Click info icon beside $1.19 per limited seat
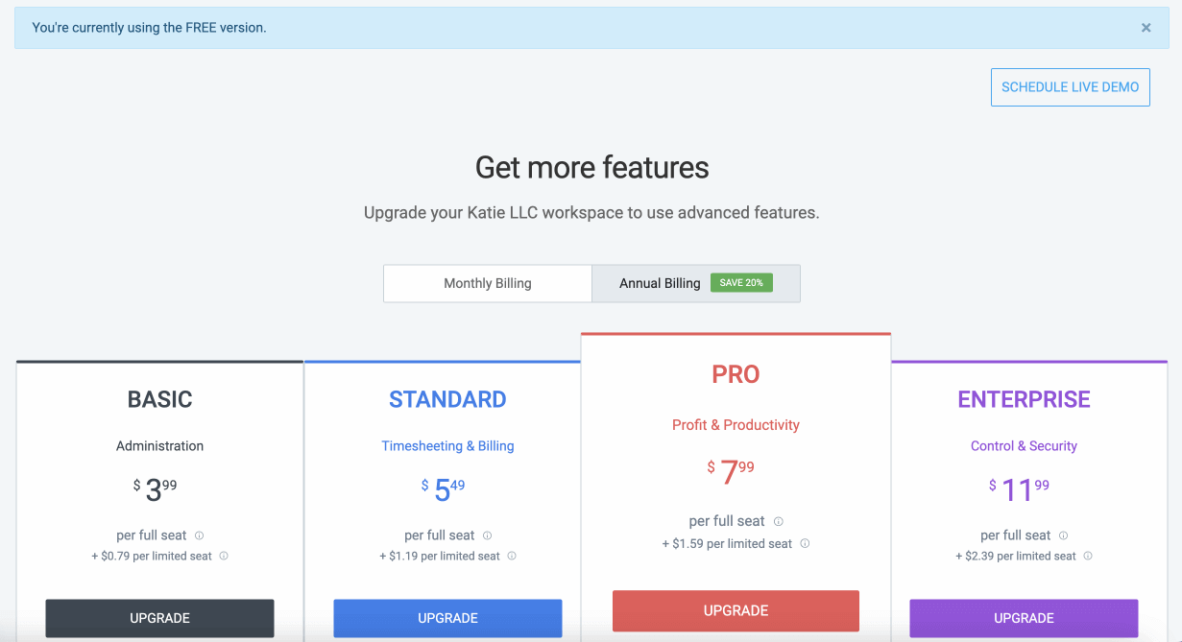1182x642 pixels. click(x=512, y=556)
